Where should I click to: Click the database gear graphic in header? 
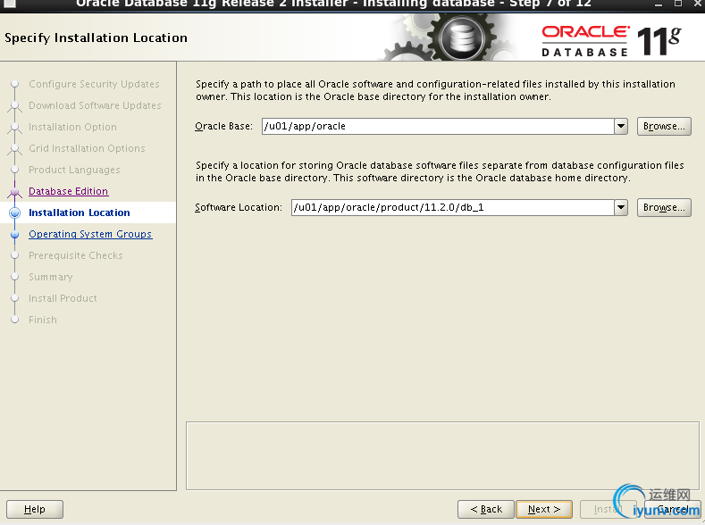point(462,38)
